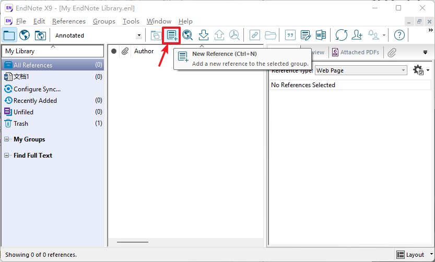This screenshot has height=262, width=435.
Task: Click the Open Link chain icon
Action: pyautogui.click(x=255, y=35)
